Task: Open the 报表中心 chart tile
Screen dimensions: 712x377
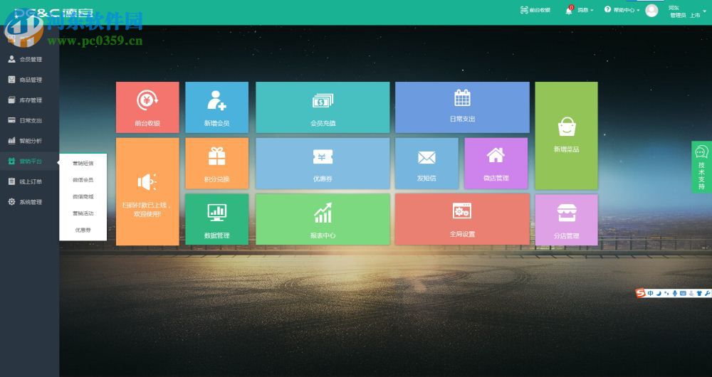Action: pos(323,219)
